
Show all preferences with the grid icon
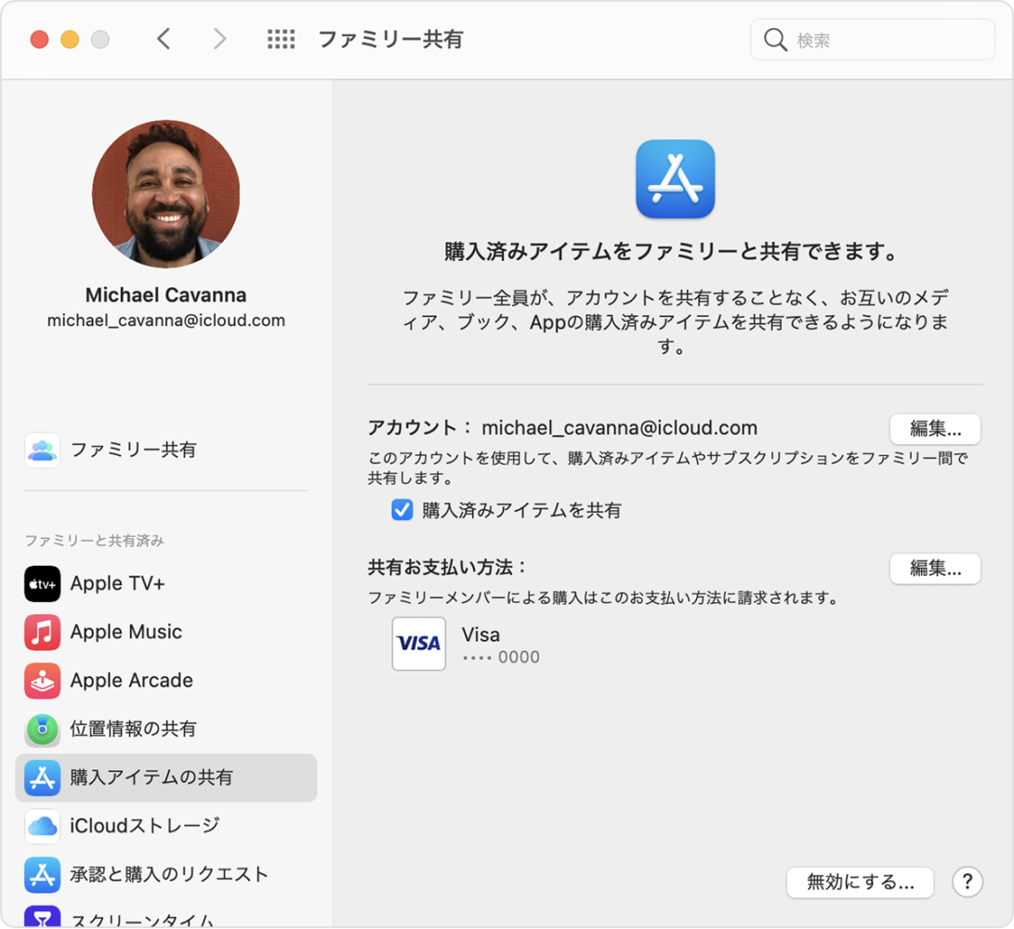tap(281, 39)
